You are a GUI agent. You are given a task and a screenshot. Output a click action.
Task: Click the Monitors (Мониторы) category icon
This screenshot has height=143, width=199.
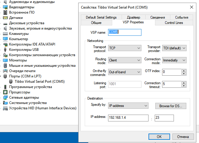point(5,60)
